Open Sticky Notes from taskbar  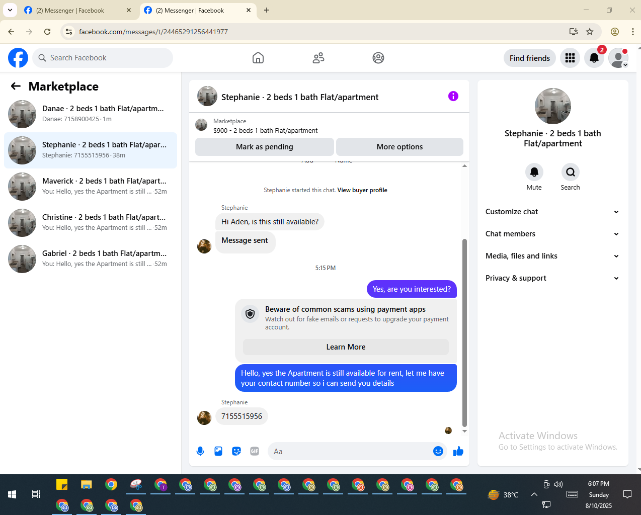62,485
